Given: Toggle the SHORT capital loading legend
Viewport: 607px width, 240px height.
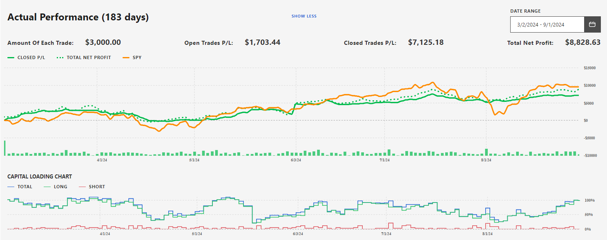Looking at the screenshot, I should (x=91, y=187).
